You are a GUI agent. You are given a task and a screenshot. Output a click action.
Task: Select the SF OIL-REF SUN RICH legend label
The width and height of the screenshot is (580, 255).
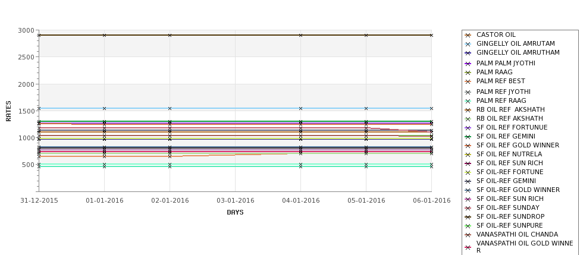[x=510, y=199]
